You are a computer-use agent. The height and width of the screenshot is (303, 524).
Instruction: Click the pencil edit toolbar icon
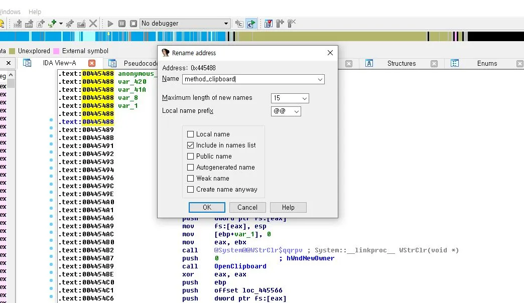click(81, 24)
